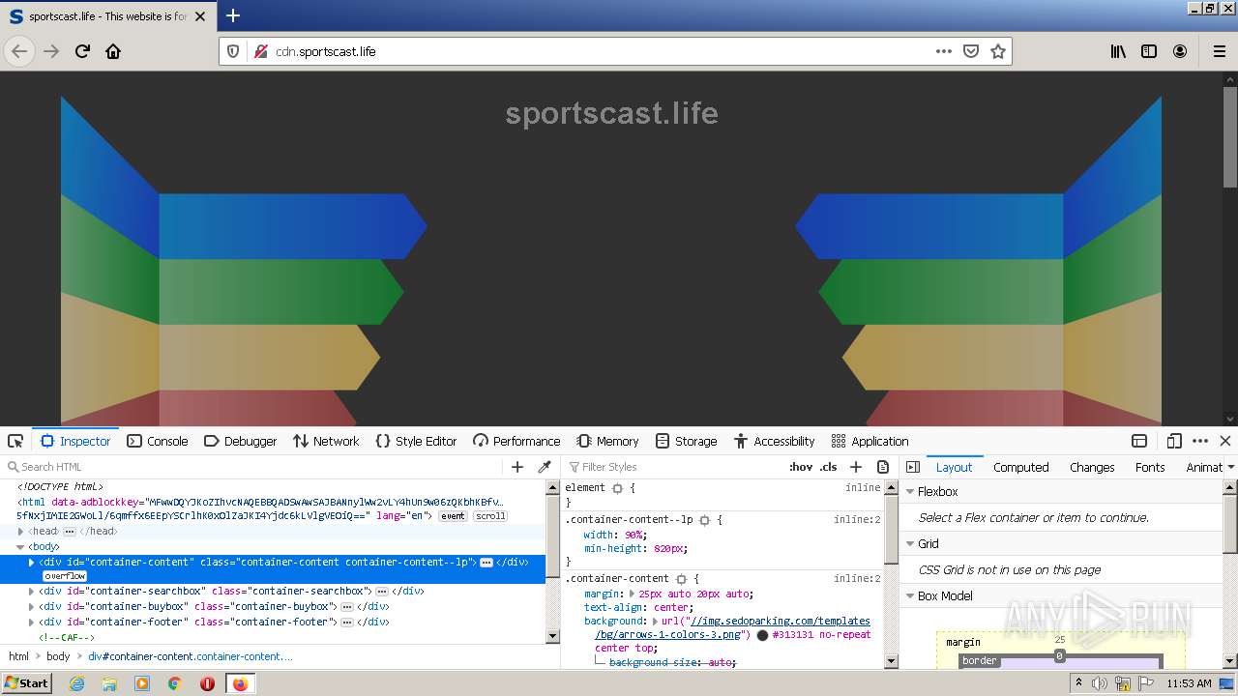Open the Style Editor tab
1238x696 pixels.
pyautogui.click(x=416, y=441)
